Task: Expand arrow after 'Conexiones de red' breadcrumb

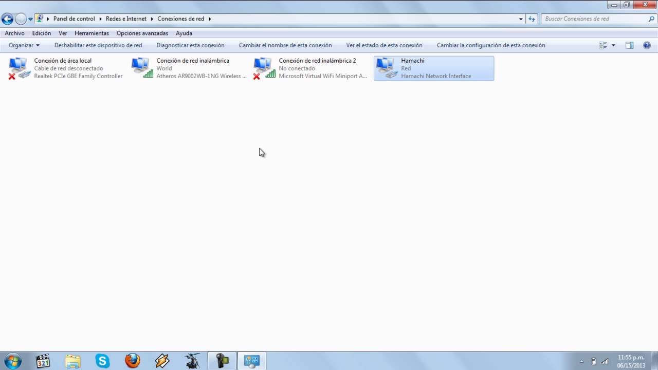Action: coord(210,18)
